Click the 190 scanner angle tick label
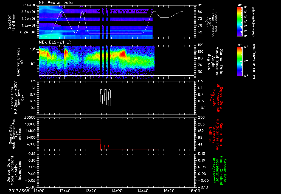 (201, 45)
